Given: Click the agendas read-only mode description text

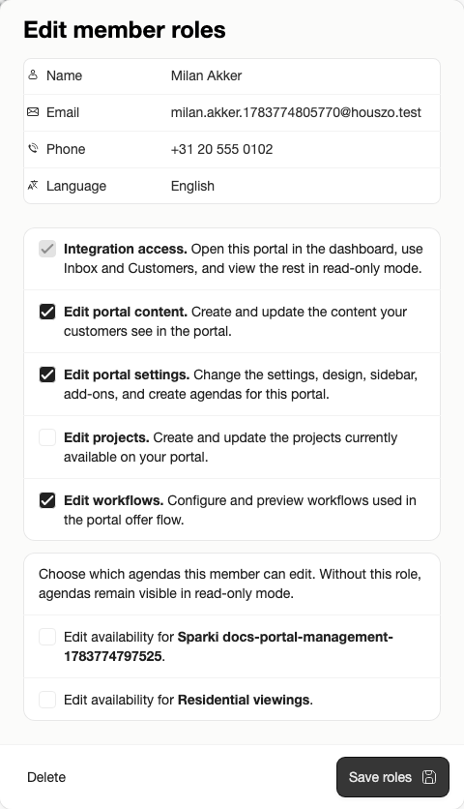Looking at the screenshot, I should click(230, 584).
